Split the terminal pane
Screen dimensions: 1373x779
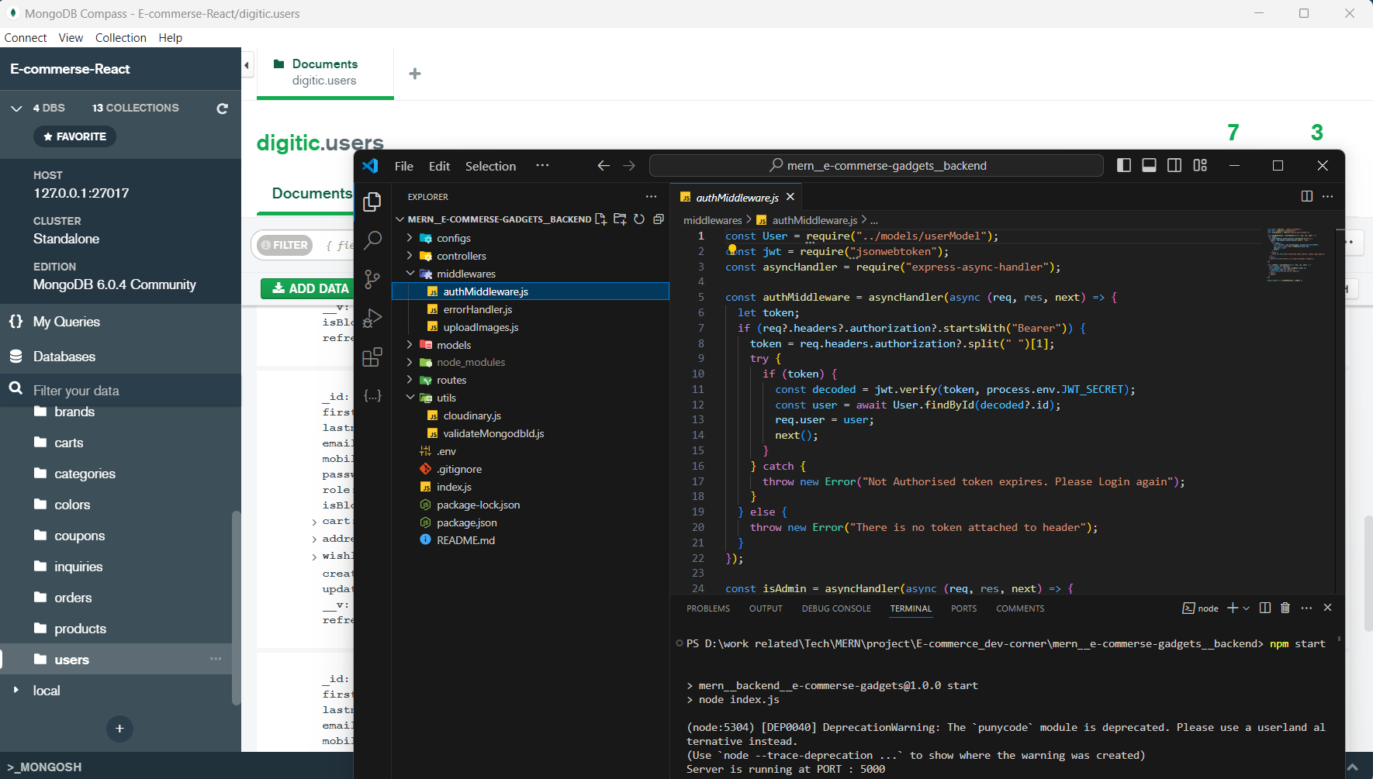pos(1265,608)
